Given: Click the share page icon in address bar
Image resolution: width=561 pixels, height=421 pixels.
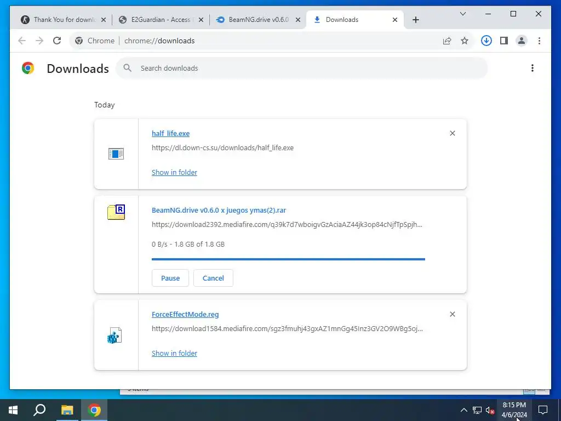Looking at the screenshot, I should (x=447, y=41).
